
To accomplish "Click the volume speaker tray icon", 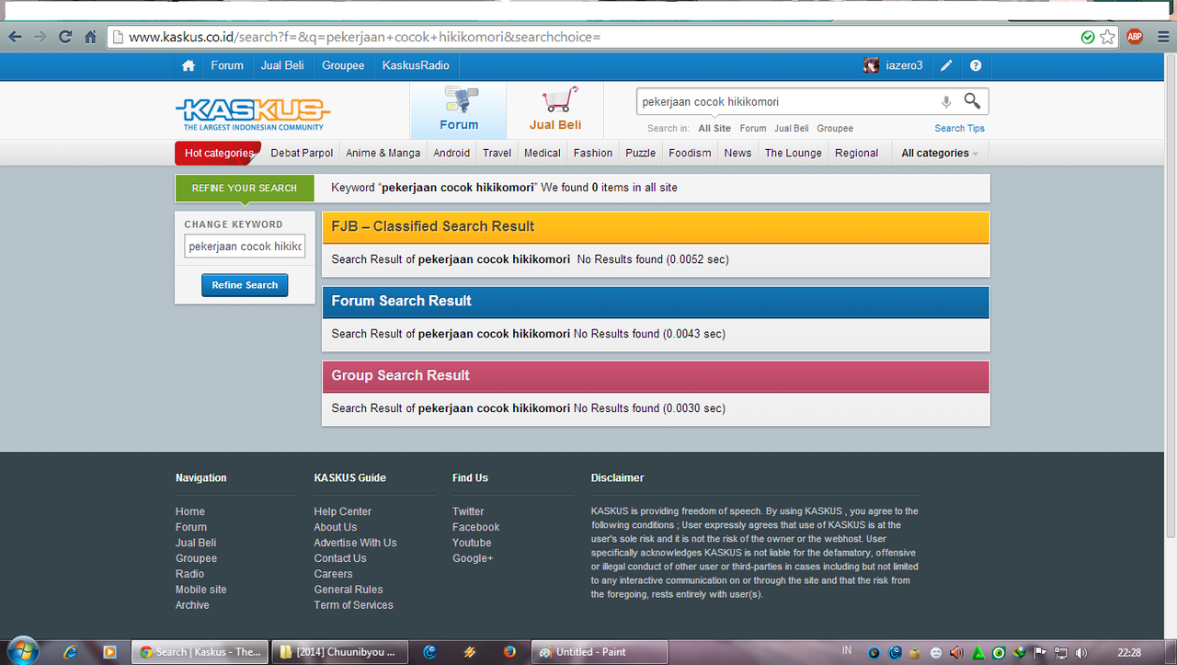I will tap(1080, 652).
